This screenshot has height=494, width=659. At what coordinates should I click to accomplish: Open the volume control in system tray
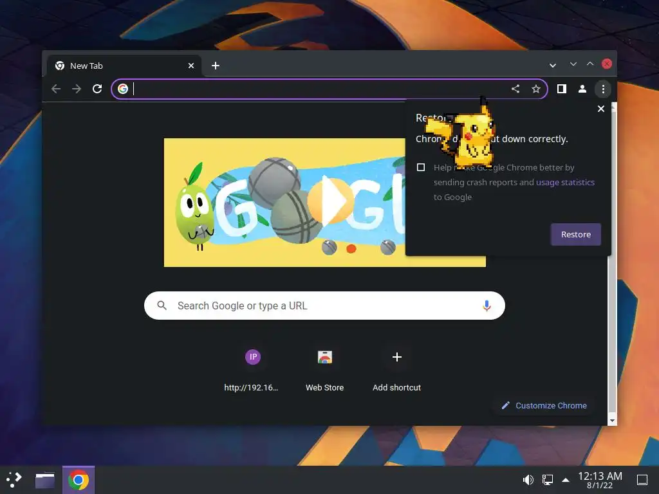point(528,480)
